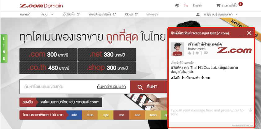Click the .tech domain tile
261x129 pixels.
coord(153,115)
